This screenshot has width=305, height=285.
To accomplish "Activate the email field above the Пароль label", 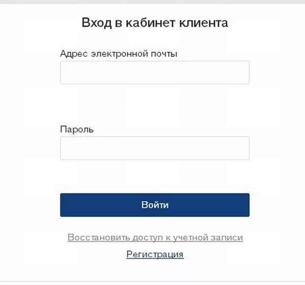I will [155, 73].
